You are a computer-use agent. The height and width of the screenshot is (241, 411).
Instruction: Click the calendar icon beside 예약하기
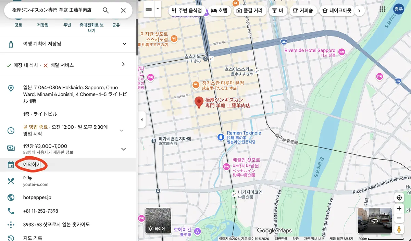point(11,165)
